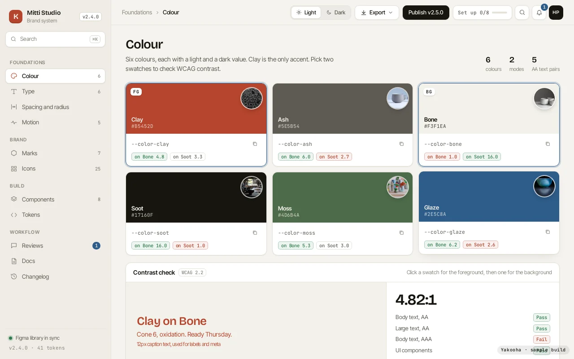Click the Figma library in sync status

[x=34, y=338]
